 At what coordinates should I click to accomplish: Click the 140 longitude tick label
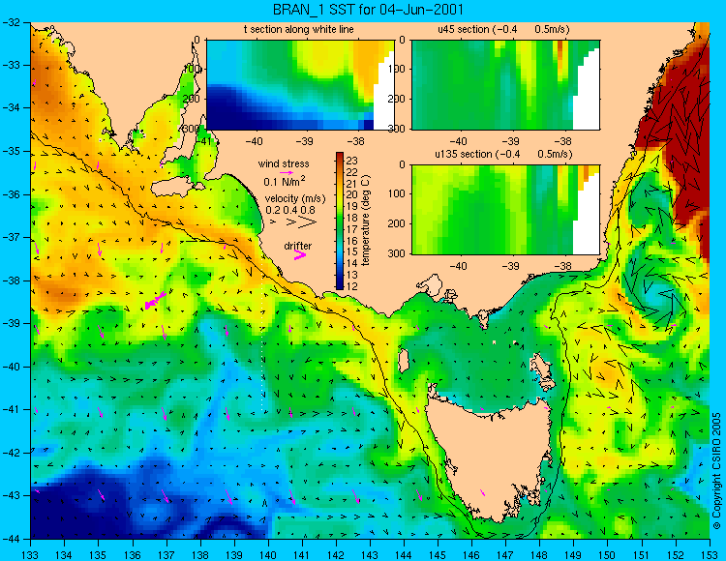267,555
